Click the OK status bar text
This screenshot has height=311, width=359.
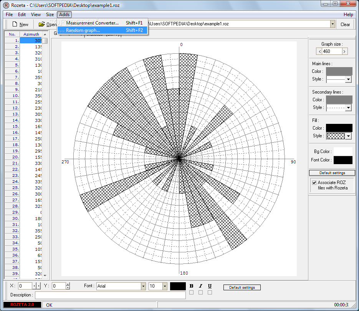point(49,305)
